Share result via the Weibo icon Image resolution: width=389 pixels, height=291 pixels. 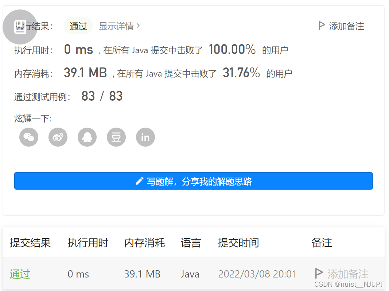click(x=58, y=137)
